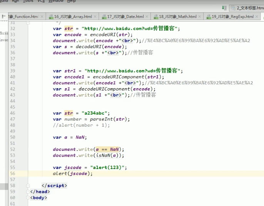The image size is (264, 206).
Task: Close the 17_JS对象_Date.html tab
Action: 147,17
